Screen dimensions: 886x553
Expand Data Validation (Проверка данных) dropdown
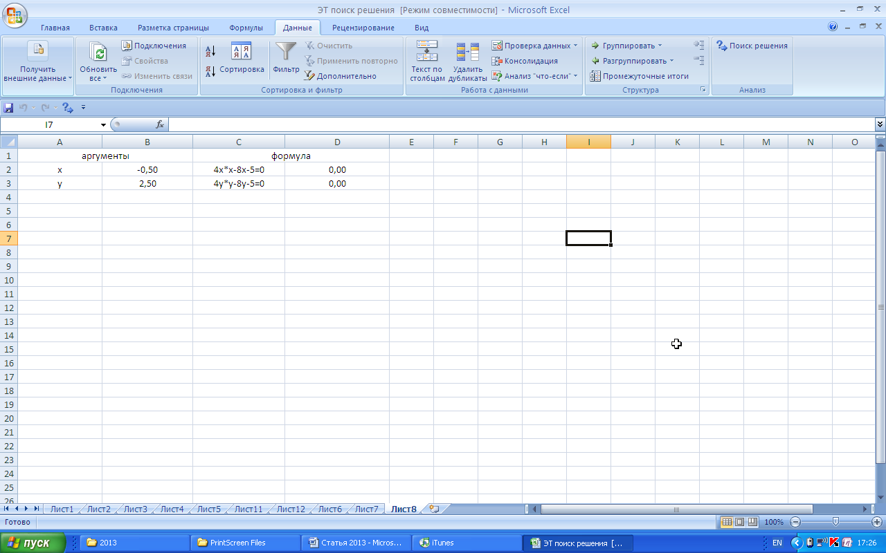(x=576, y=46)
